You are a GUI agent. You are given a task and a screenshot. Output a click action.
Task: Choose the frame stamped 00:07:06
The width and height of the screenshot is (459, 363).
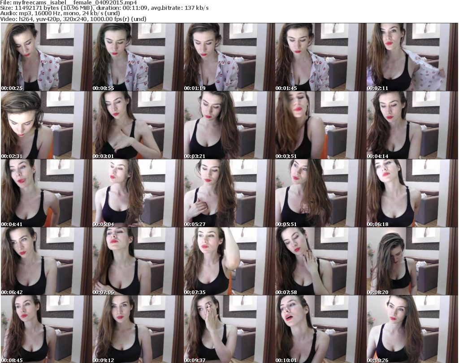click(138, 261)
